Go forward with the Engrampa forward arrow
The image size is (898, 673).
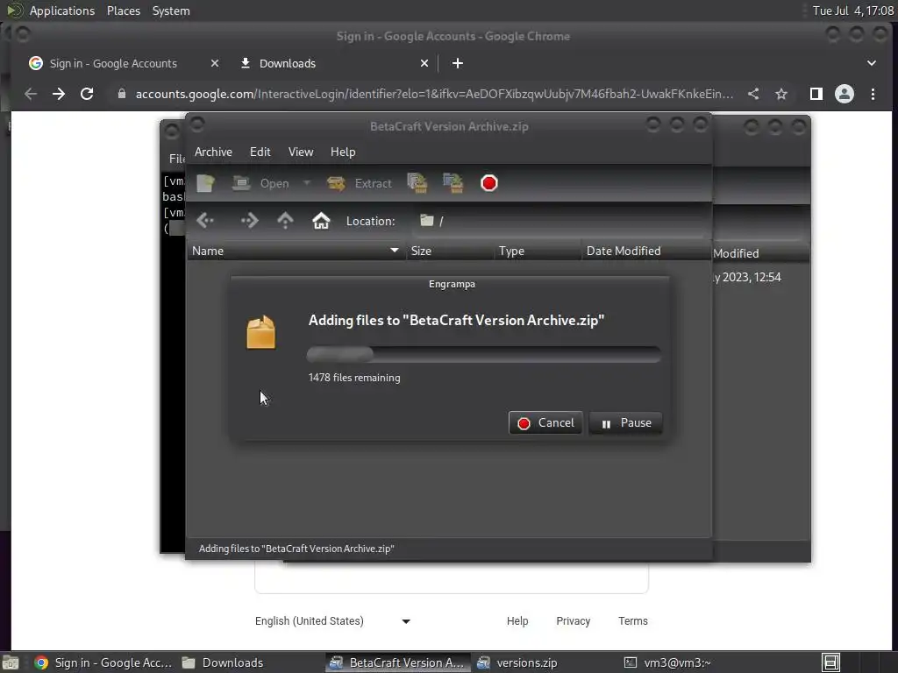tap(249, 221)
